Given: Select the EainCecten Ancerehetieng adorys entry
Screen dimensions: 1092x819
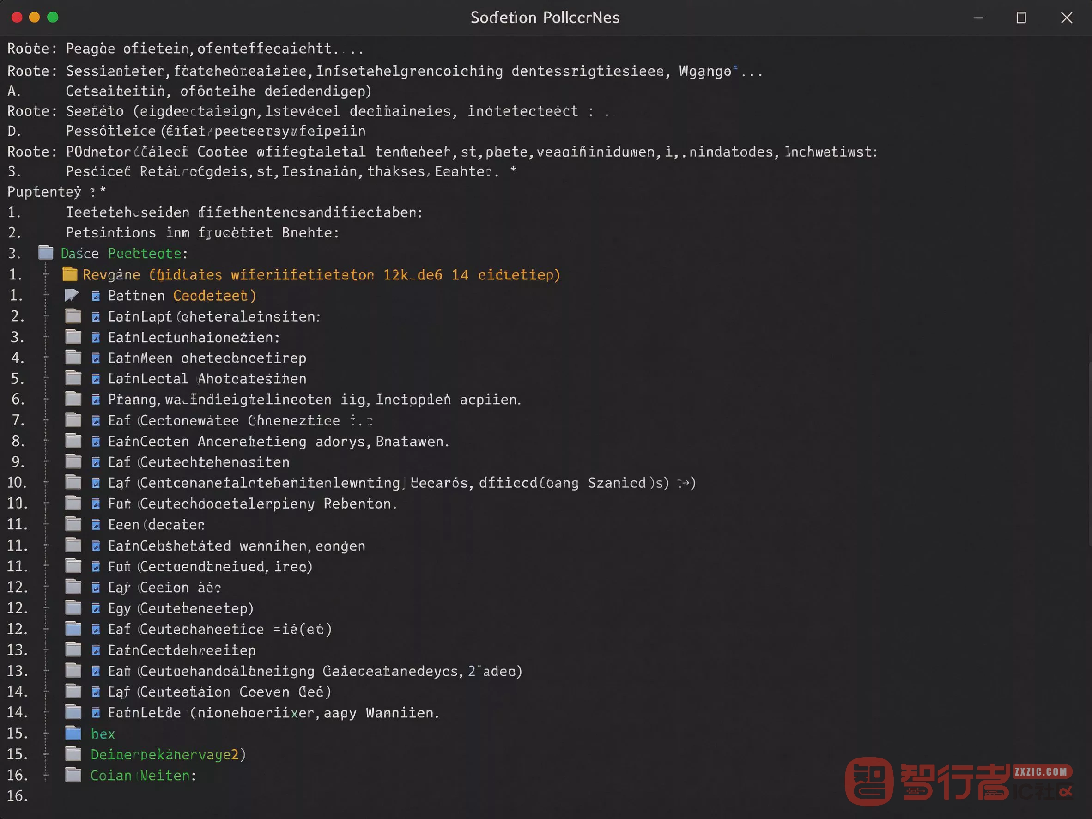Looking at the screenshot, I should (279, 441).
